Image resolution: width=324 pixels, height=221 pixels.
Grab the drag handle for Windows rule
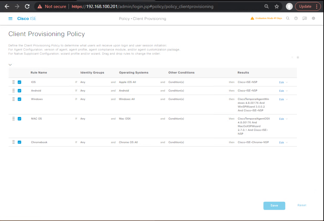tap(14, 99)
